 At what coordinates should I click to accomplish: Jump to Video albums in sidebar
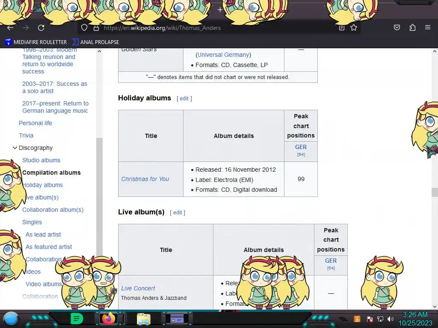[44, 284]
